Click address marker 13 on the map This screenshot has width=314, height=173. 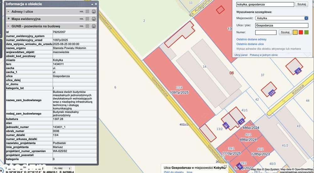click(x=242, y=121)
